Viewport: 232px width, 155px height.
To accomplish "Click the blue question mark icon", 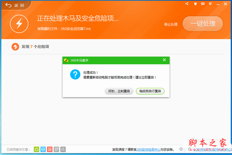I will pyautogui.click(x=75, y=74).
